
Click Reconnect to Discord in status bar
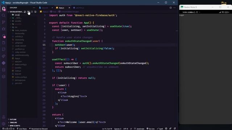coord(38,129)
